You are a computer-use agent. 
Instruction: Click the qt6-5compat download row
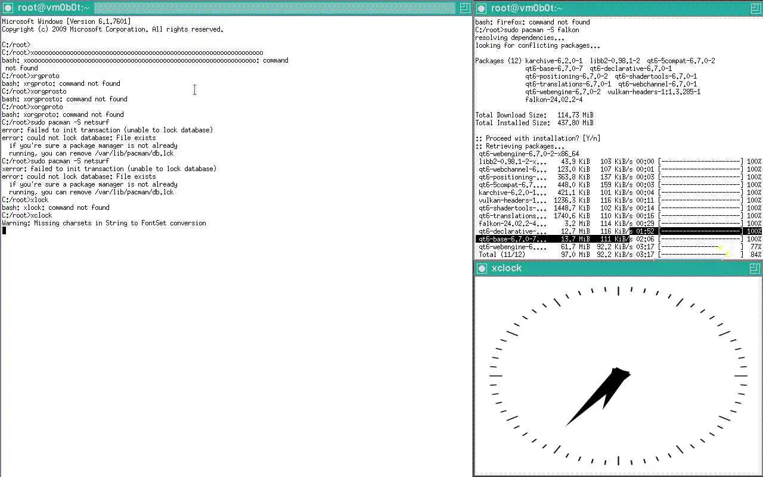point(619,185)
